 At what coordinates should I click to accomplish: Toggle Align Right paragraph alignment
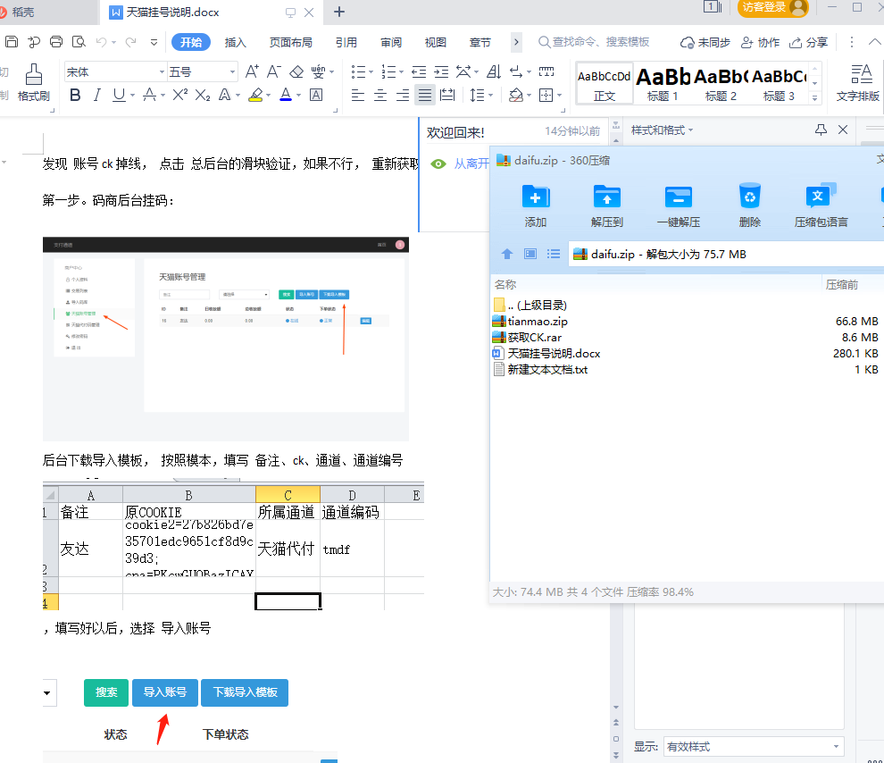403,95
